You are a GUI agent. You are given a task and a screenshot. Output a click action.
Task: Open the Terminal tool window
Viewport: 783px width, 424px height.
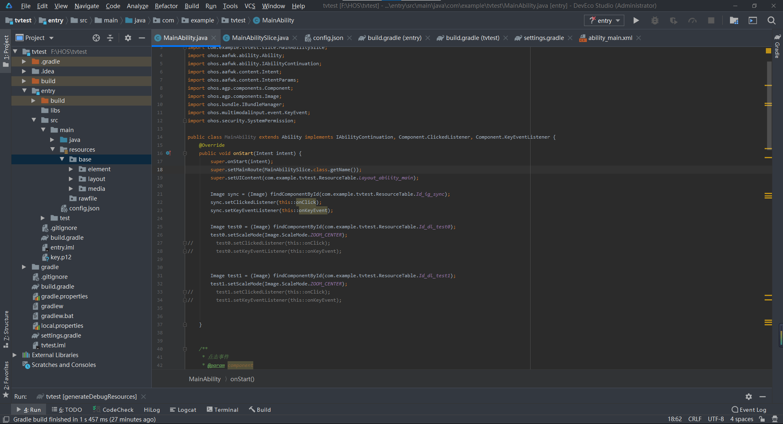pyautogui.click(x=223, y=410)
